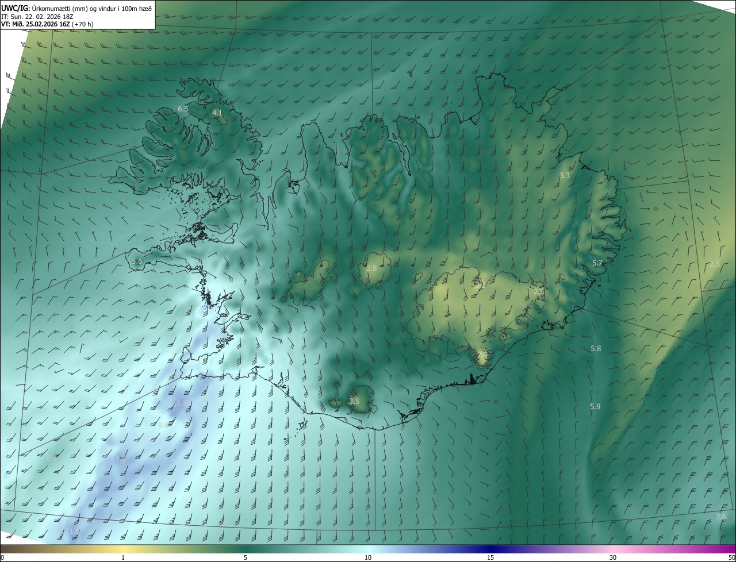Viewport: 736px width, 562px height.
Task: Click the '5' tick on the color scale
Action: (x=246, y=558)
